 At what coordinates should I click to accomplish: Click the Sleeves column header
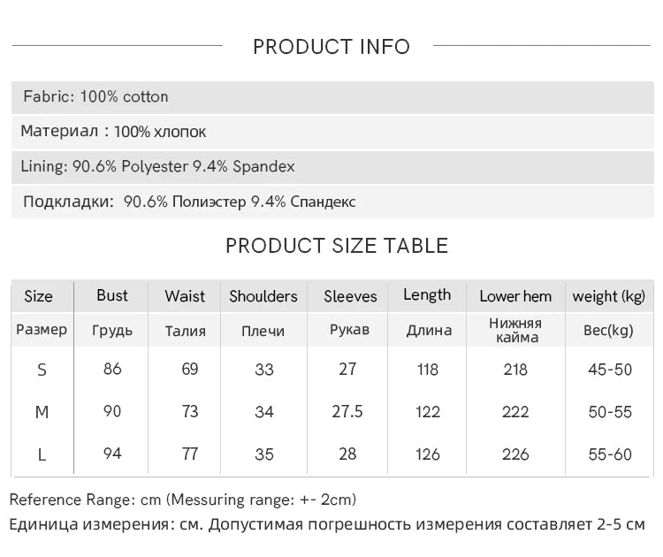350,296
